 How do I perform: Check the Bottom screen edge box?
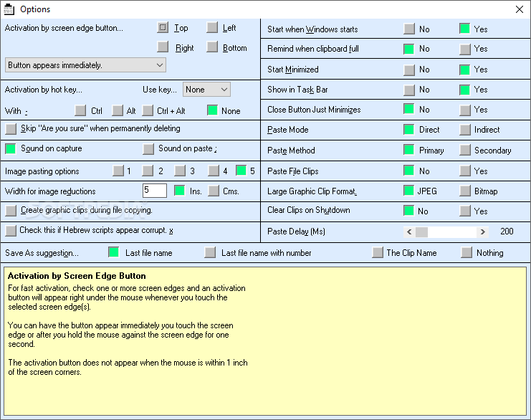click(212, 47)
